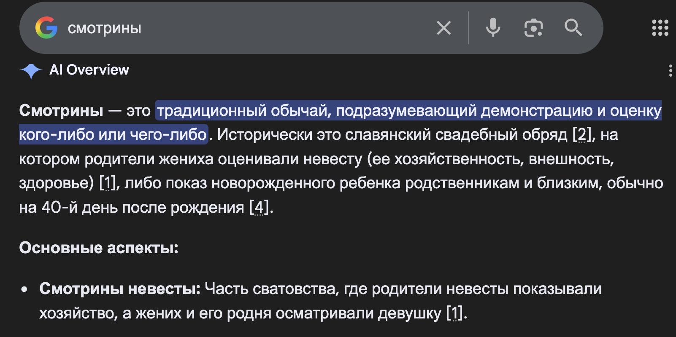
Task: Click the Google logo in search bar
Action: tap(46, 28)
